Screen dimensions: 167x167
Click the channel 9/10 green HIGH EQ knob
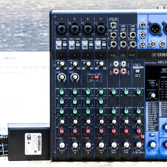[x=139, y=92]
